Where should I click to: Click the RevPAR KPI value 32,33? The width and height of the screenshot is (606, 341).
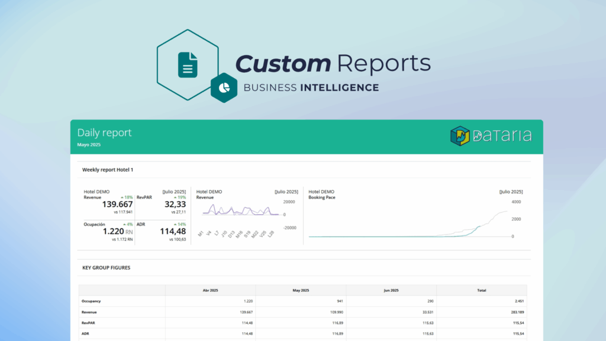coord(175,204)
